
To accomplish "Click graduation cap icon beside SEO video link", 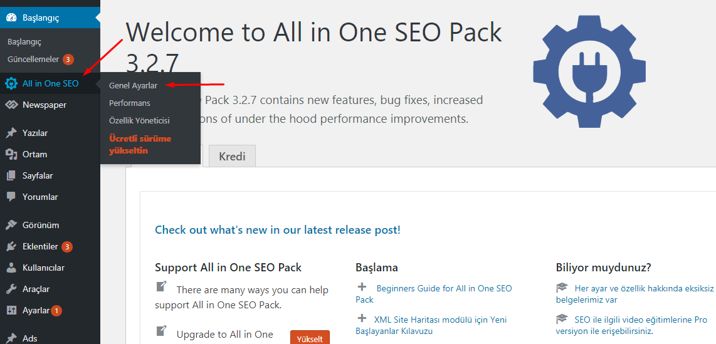I will (x=562, y=318).
